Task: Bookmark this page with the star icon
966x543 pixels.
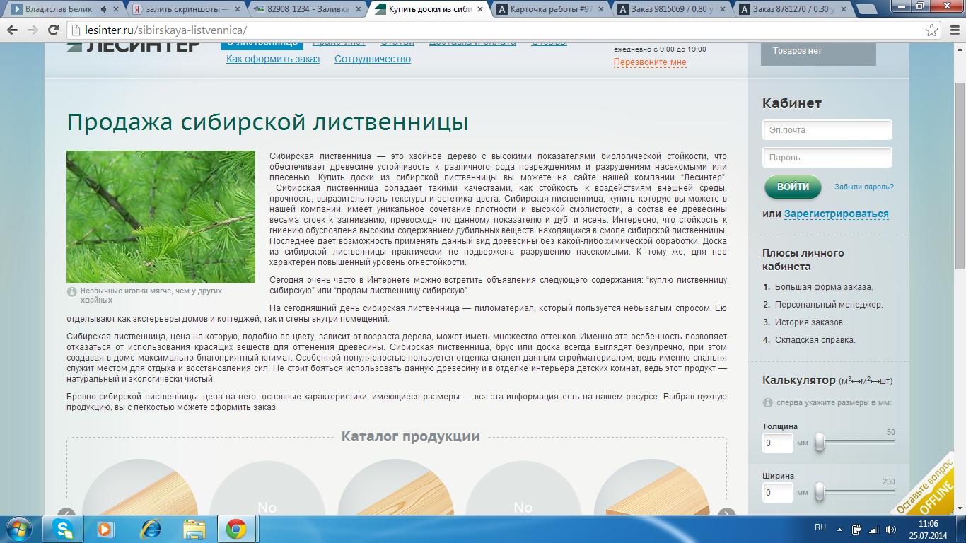Action: (932, 30)
